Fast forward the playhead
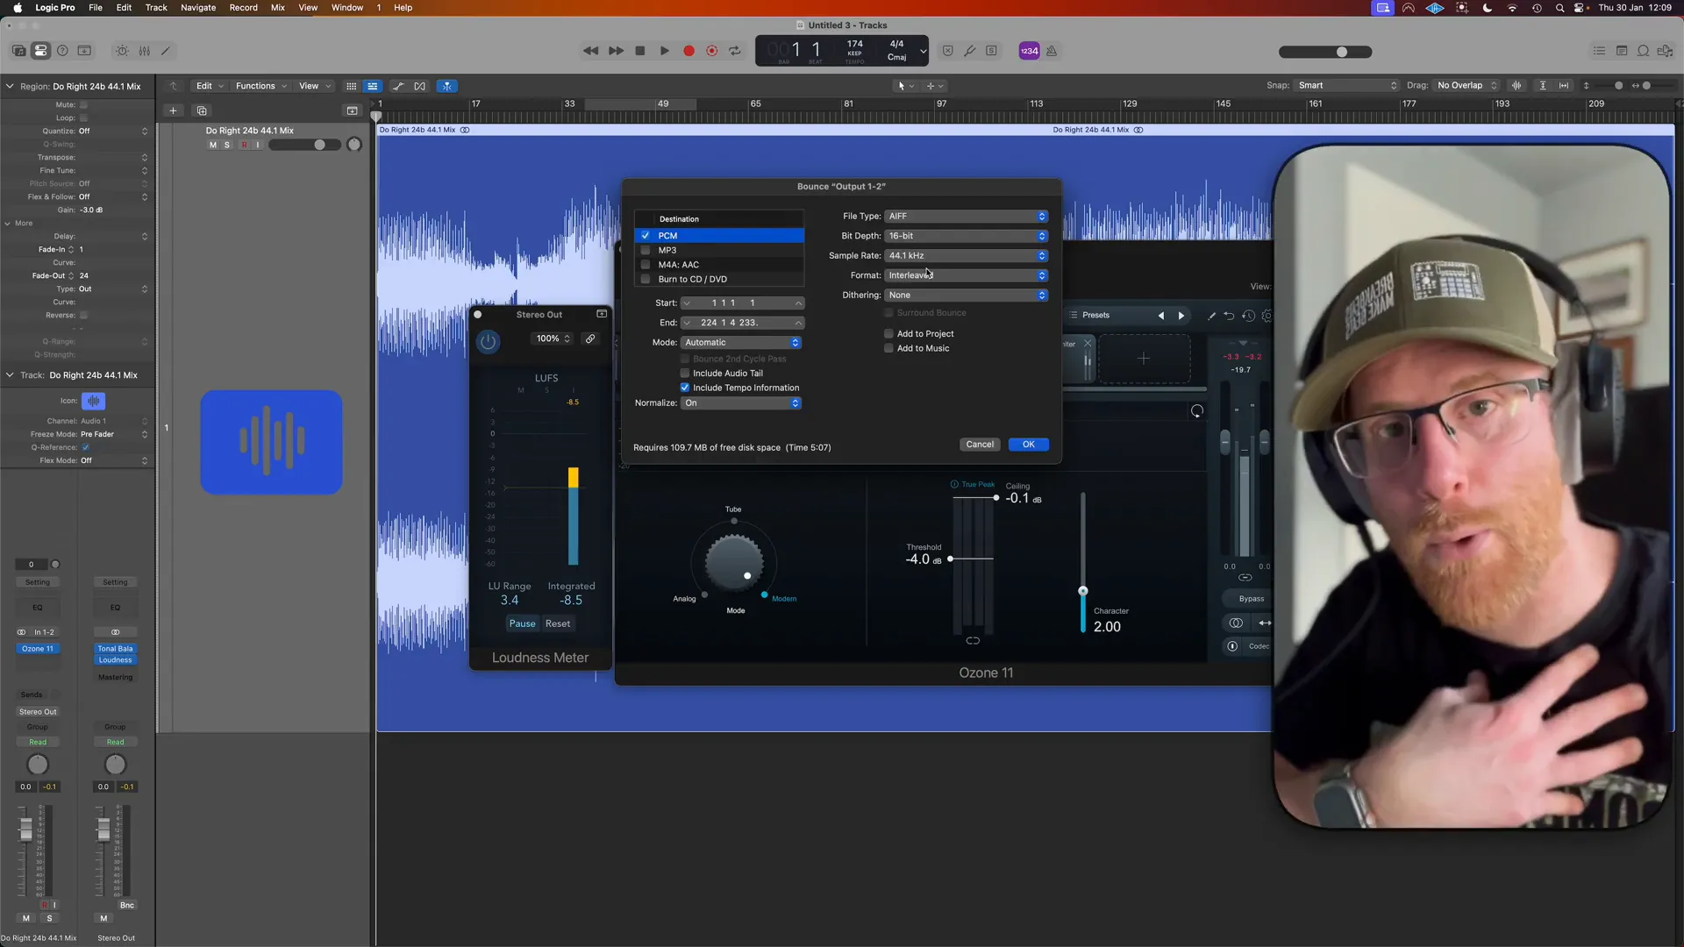Screen dimensions: 1684x947 pyautogui.click(x=616, y=51)
